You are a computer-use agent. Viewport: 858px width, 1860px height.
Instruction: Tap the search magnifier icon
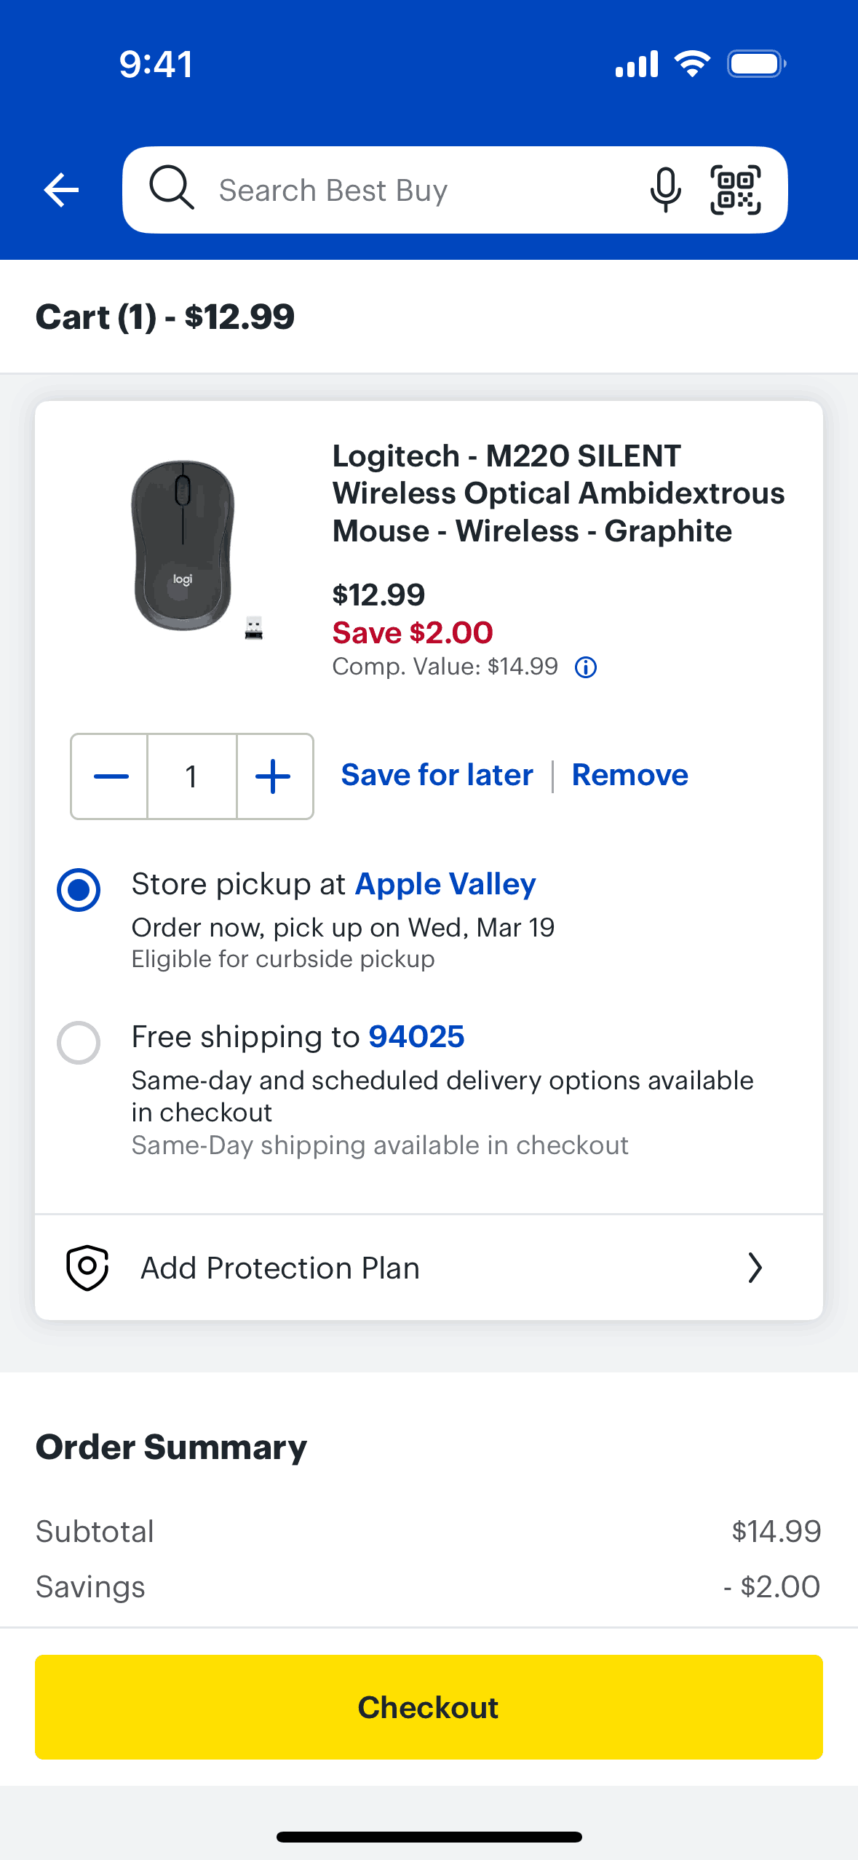(172, 188)
